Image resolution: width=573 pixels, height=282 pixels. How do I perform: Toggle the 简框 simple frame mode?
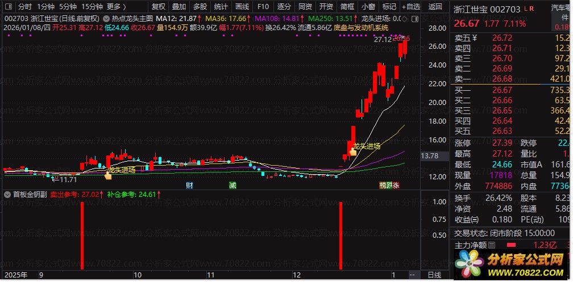click(x=347, y=7)
